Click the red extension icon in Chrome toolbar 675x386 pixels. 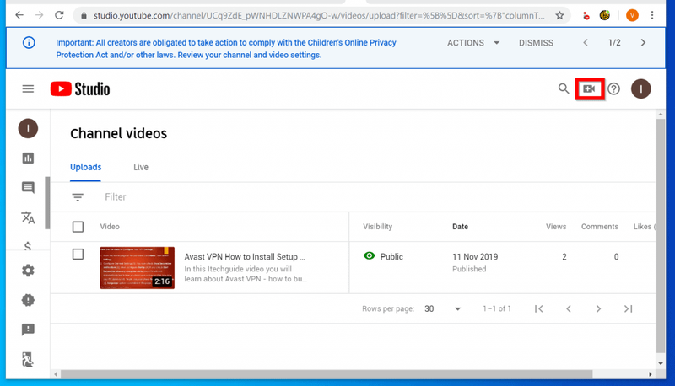click(586, 16)
